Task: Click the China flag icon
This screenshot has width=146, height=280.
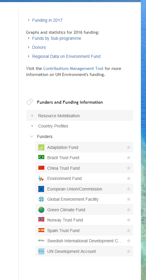Action: [x=41, y=168]
